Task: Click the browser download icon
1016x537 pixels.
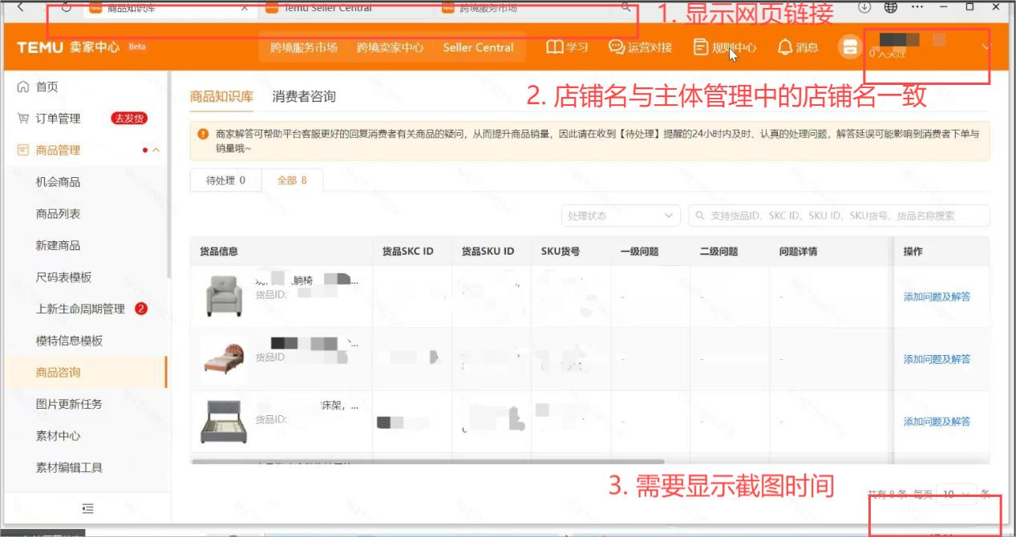Action: point(864,7)
